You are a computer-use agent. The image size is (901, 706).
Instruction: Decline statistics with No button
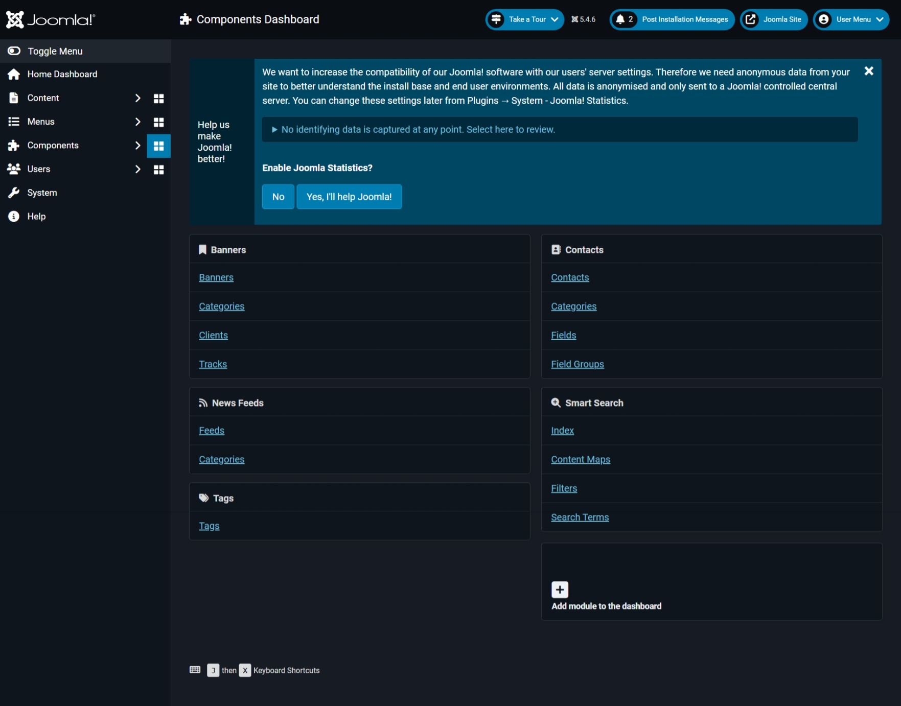point(278,197)
